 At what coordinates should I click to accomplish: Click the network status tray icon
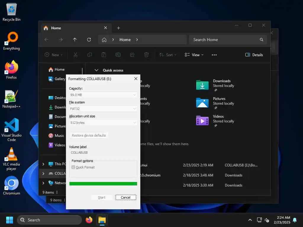pos(259,220)
